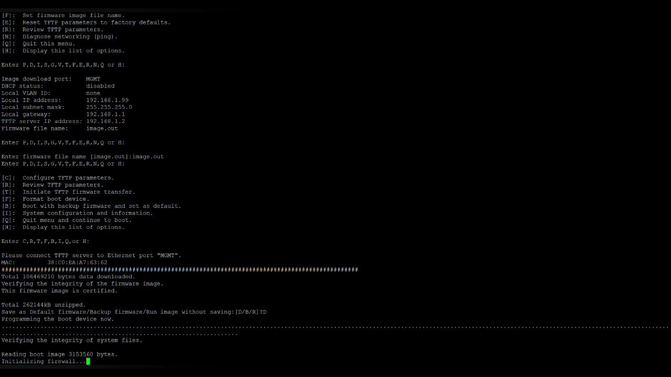Click "This firmware image is certified."

pyautogui.click(x=59, y=291)
